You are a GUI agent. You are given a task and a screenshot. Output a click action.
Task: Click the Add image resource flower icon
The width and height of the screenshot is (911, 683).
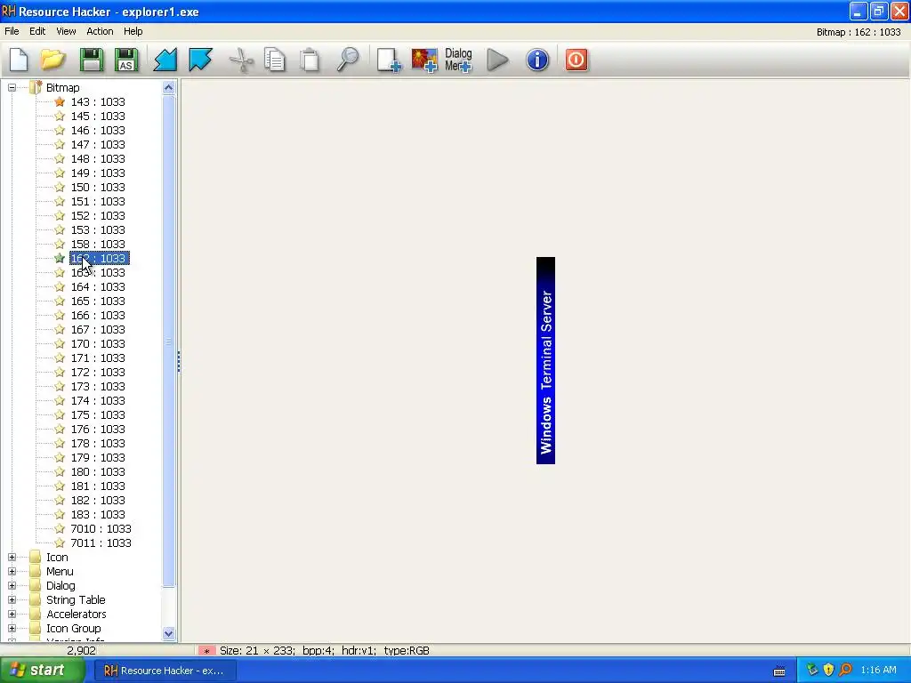pos(424,60)
